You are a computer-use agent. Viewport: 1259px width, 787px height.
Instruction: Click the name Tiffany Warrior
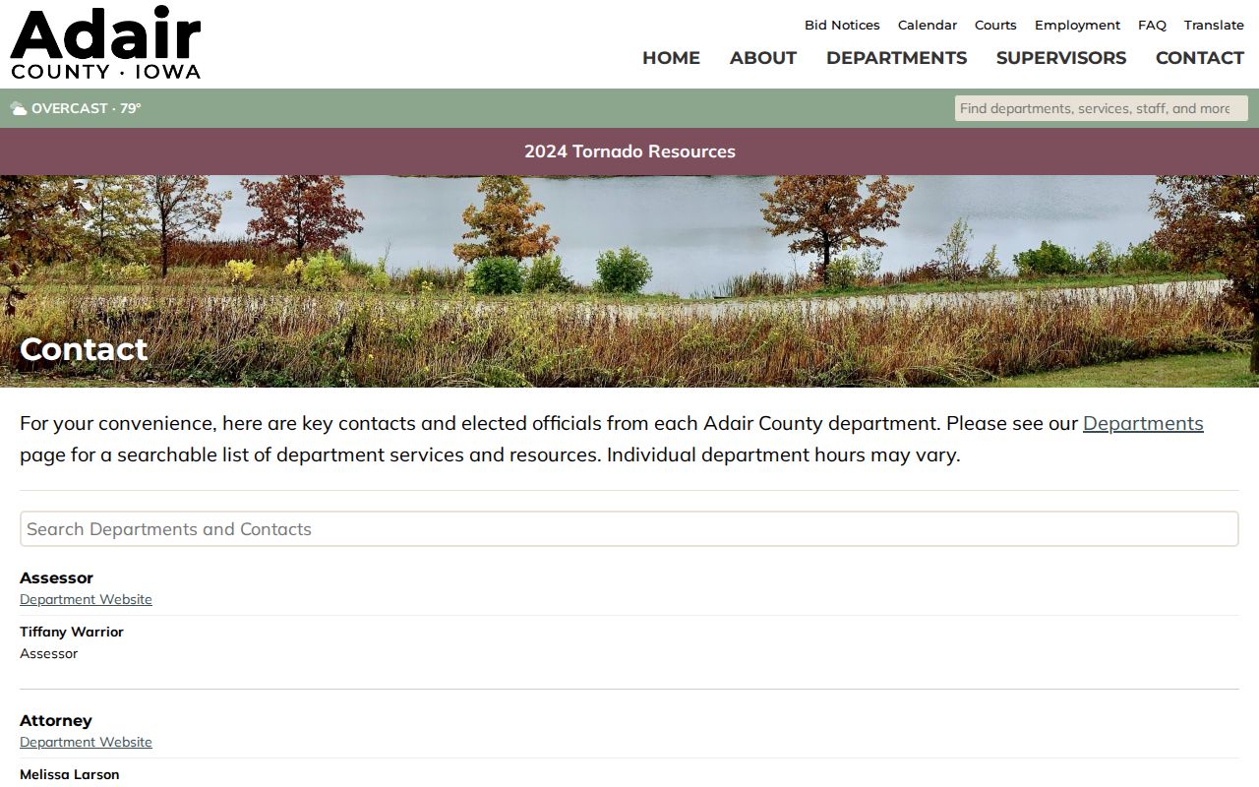[x=72, y=632]
